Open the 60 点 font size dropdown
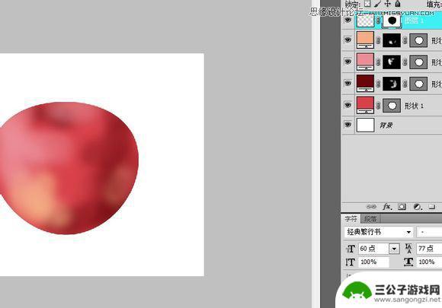 394,249
